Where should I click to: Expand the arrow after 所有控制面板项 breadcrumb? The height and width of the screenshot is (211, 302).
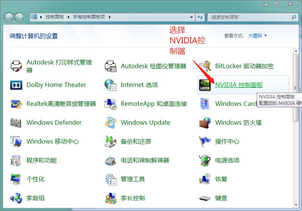click(x=110, y=17)
